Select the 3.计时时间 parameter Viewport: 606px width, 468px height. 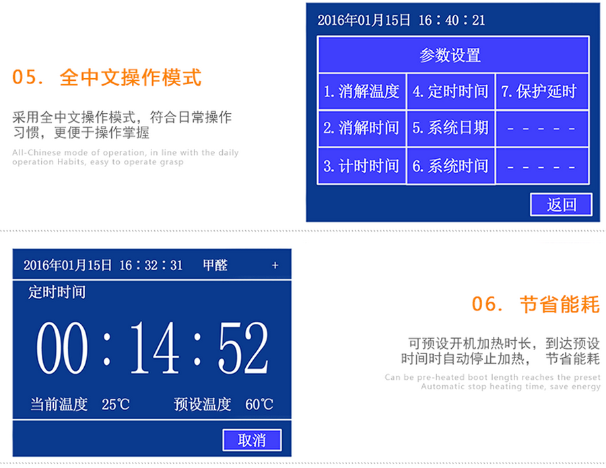point(362,166)
